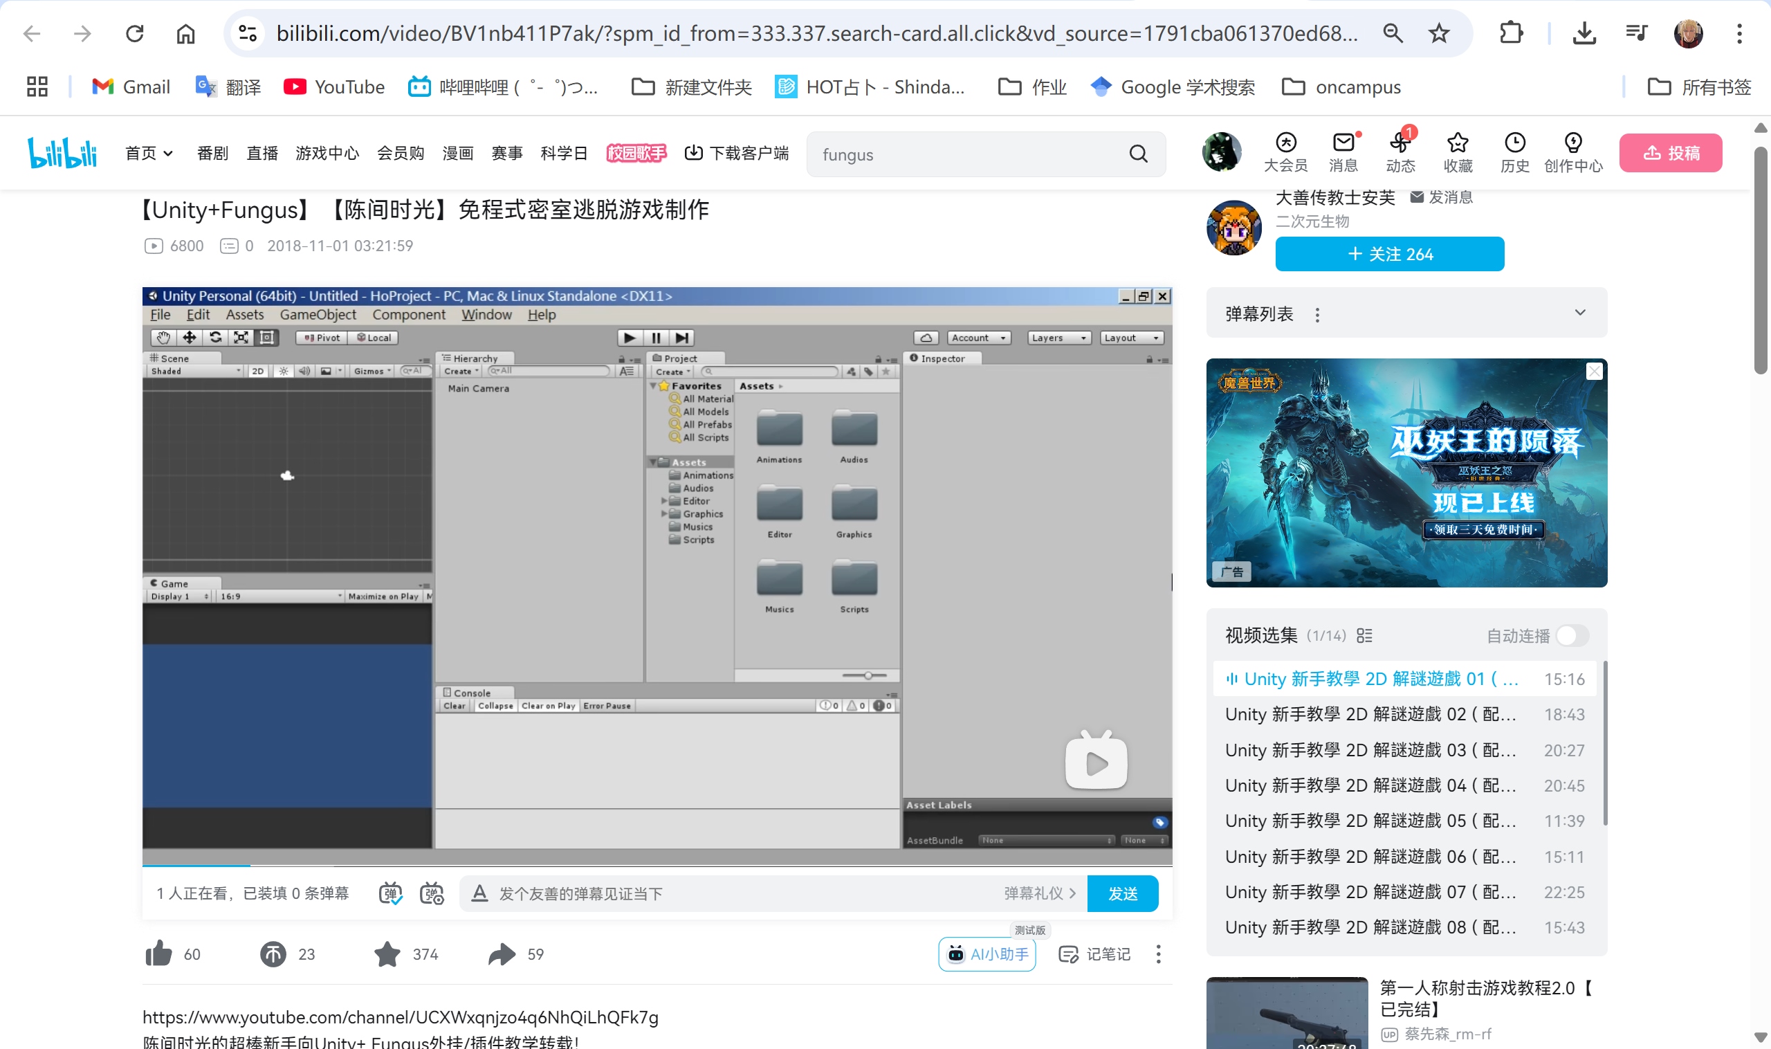Open 收藏 favorites icon
Screen dimensions: 1771x1049
[1457, 153]
